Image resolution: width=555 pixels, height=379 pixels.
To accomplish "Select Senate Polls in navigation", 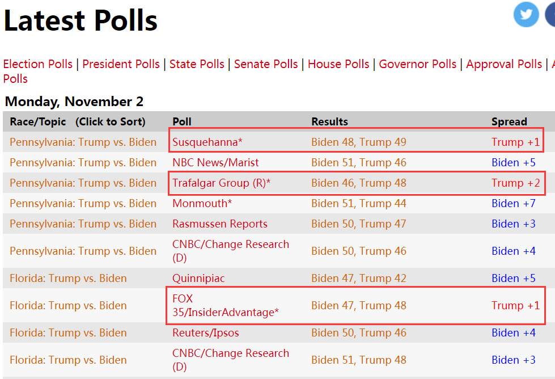I will coord(266,64).
